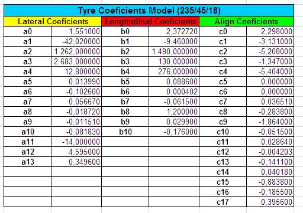Viewport: 303px width, 213px height.
Task: Select the a7 value 0,056670
Action: coord(76,101)
